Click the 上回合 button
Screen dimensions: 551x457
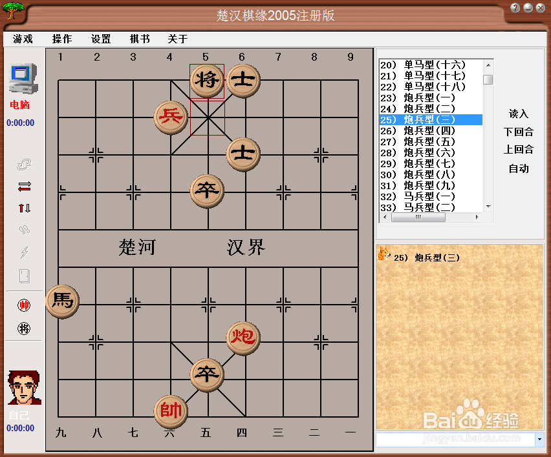(x=519, y=149)
